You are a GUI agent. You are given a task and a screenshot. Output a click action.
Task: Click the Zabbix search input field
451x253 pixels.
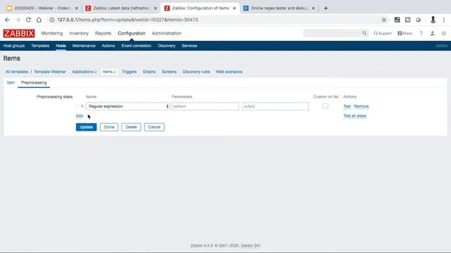(332, 33)
